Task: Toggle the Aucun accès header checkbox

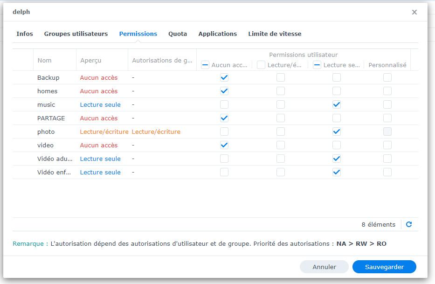Action: pyautogui.click(x=205, y=65)
